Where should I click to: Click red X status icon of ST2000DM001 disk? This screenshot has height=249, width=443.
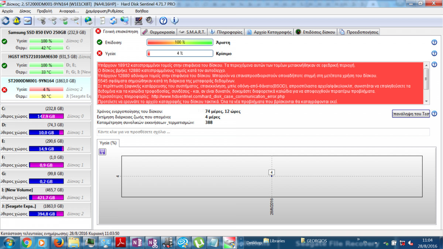pos(4,90)
